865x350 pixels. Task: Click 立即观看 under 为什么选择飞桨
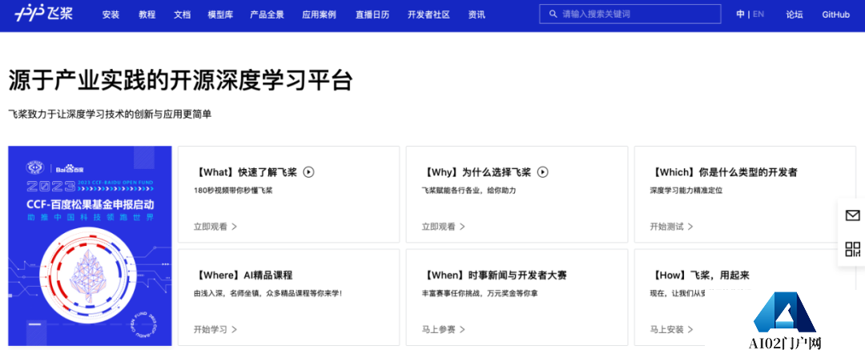click(439, 227)
